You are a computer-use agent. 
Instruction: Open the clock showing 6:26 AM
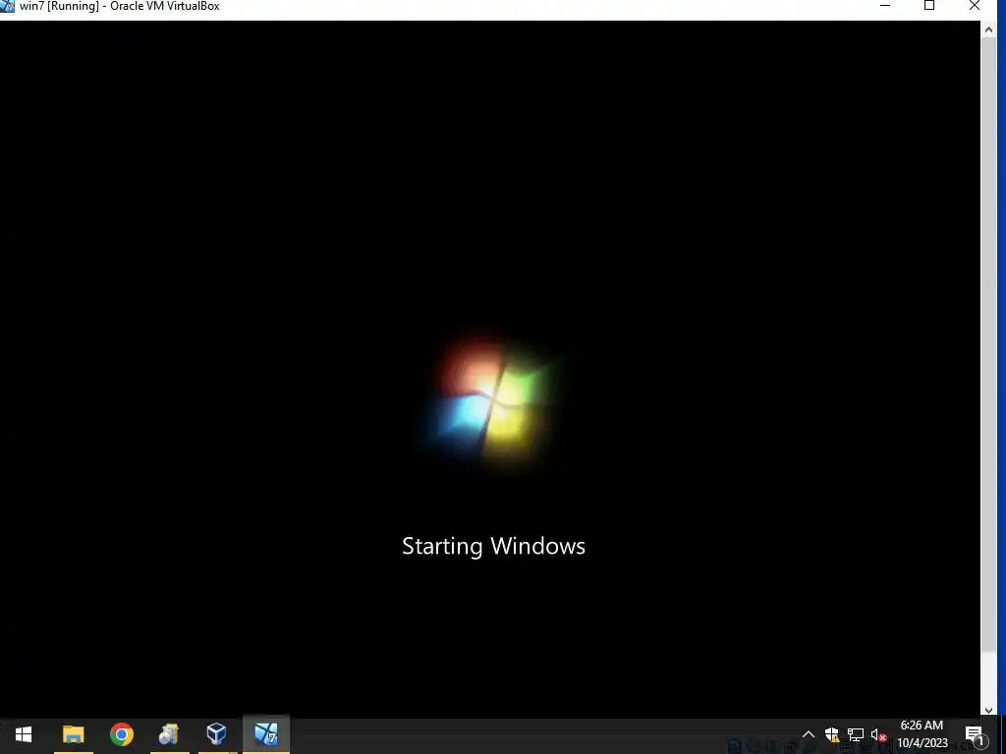[x=922, y=734]
